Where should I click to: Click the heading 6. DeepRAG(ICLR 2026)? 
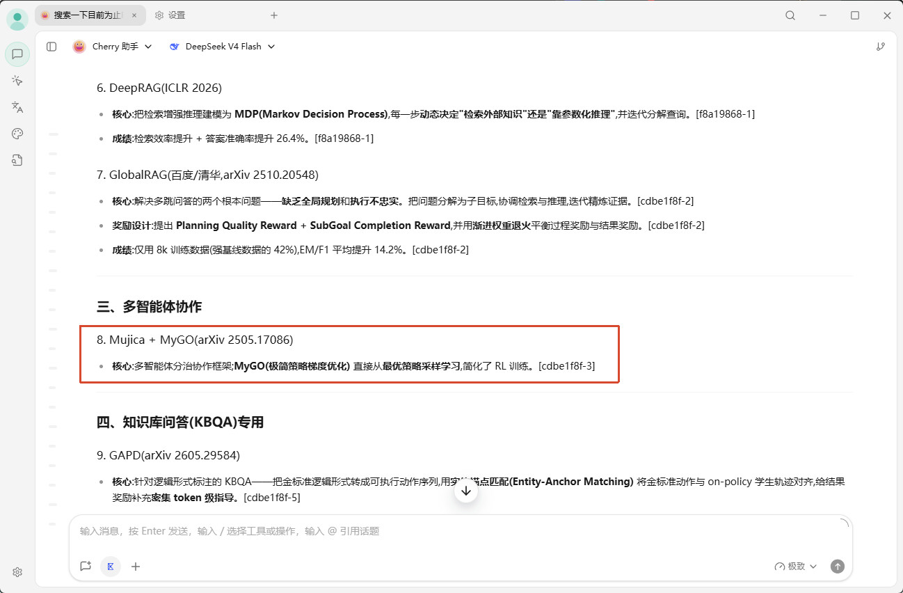point(159,88)
